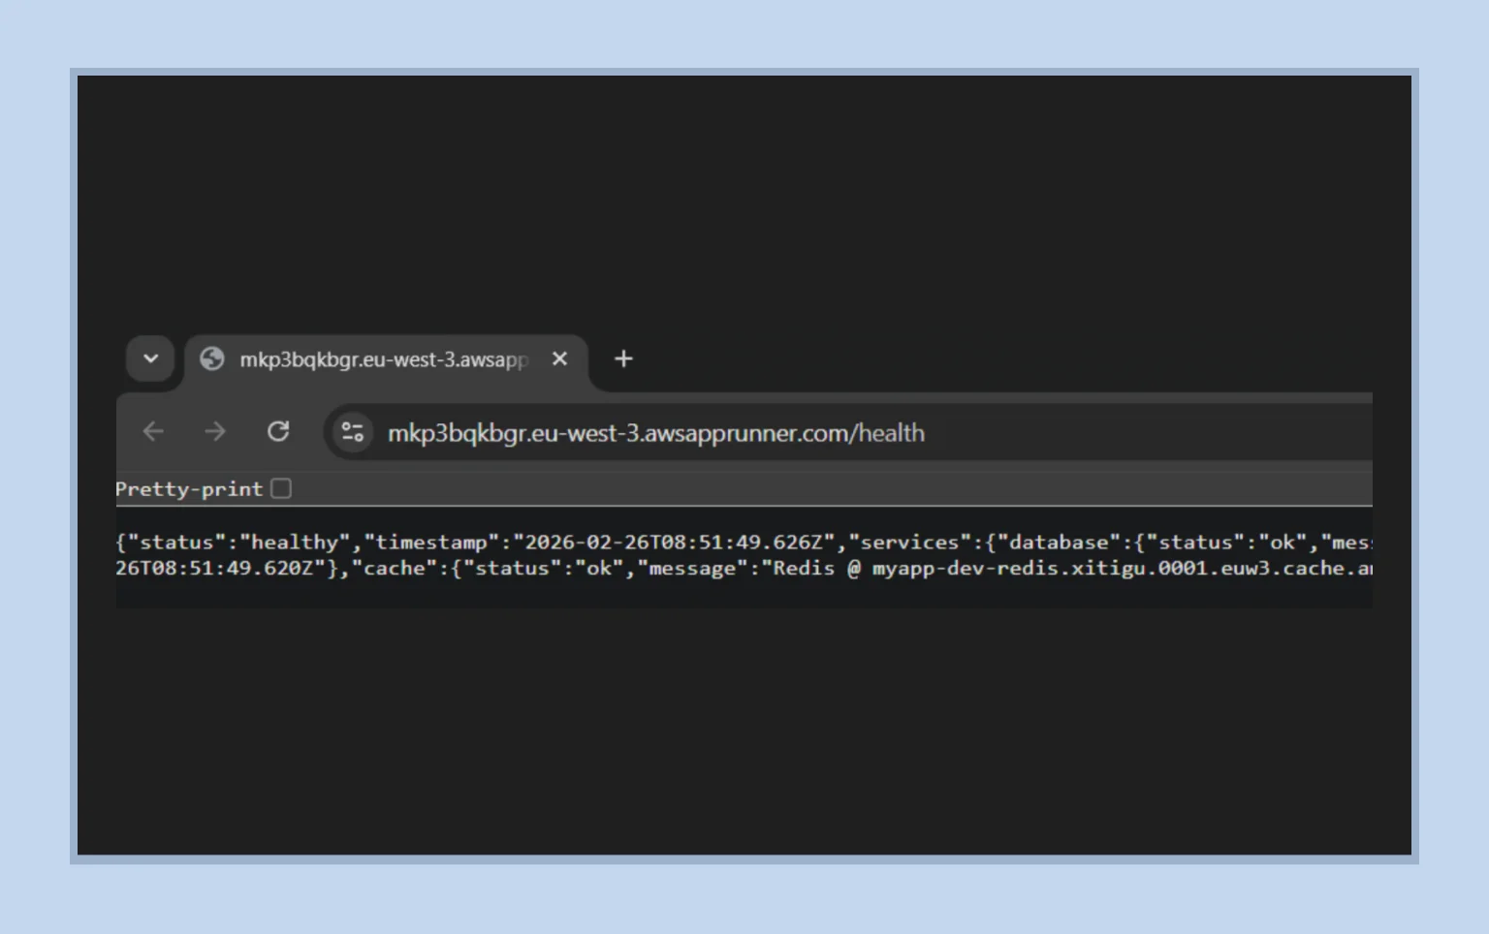Expand the tab search chevron
1489x934 pixels.
click(150, 358)
